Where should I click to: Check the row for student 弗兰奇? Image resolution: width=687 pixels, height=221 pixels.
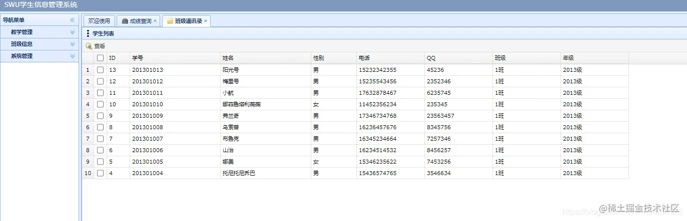pyautogui.click(x=100, y=116)
